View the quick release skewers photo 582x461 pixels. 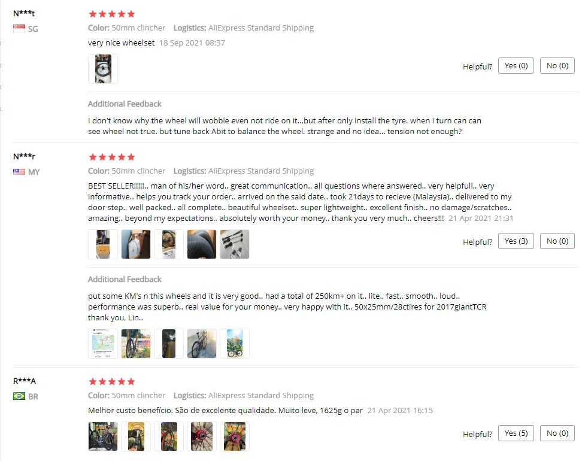coord(235,244)
